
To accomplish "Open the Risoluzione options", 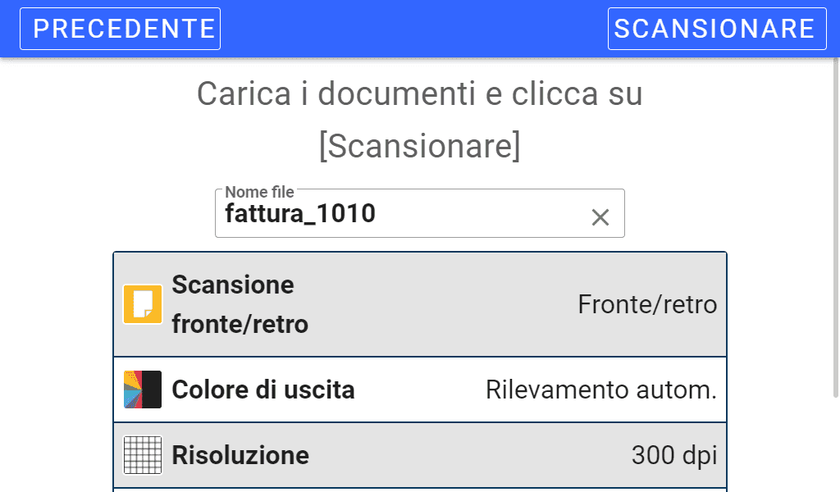I will click(420, 456).
